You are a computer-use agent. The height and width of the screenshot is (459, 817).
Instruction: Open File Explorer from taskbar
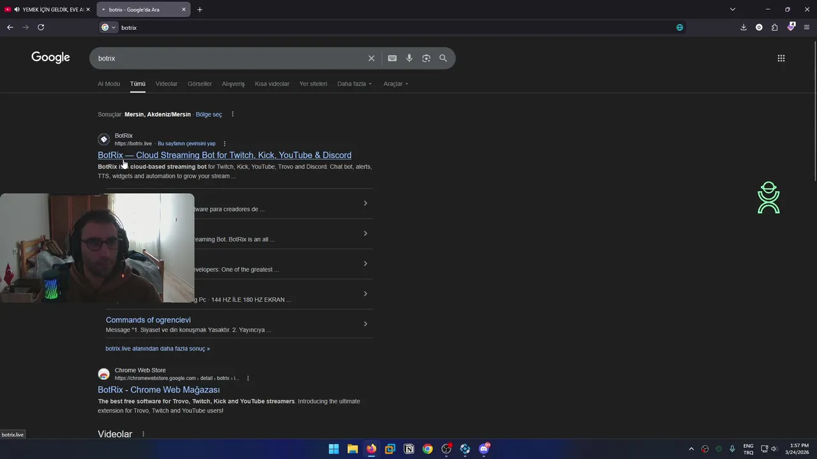(x=352, y=449)
